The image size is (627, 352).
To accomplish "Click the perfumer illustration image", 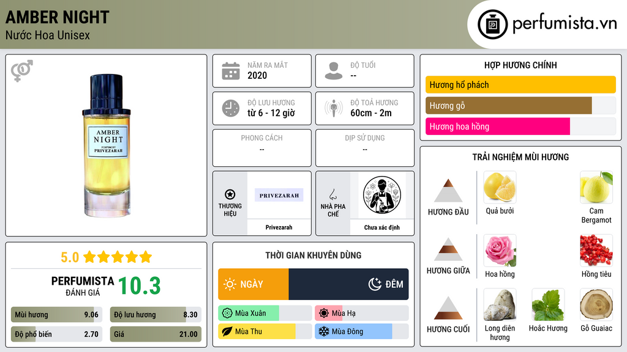I will coord(382,195).
